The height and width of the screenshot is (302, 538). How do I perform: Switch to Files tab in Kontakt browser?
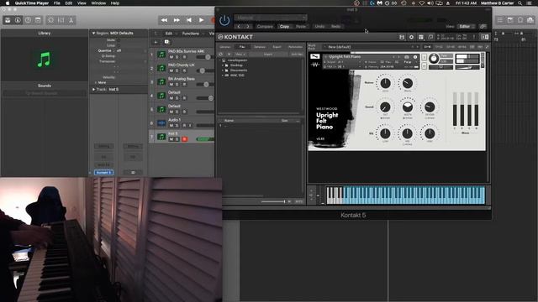click(242, 47)
